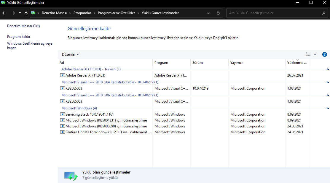Open Windows özelliklerini aç veya kapat link

[30, 46]
